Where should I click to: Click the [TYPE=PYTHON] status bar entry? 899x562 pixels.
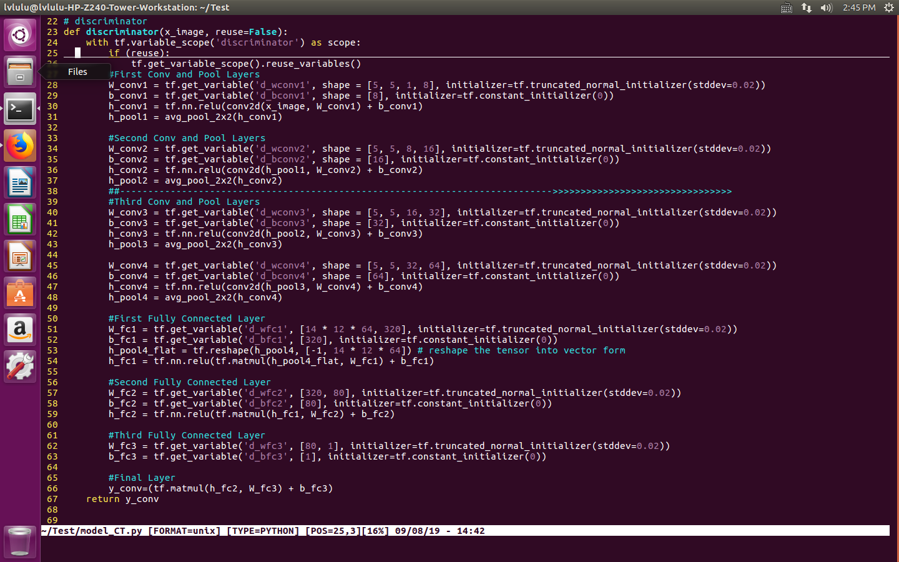[x=263, y=531]
